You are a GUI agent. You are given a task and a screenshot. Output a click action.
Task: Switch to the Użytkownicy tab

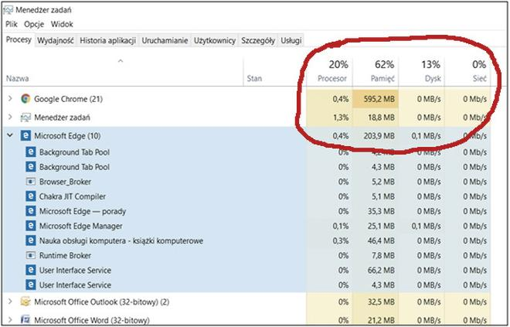215,41
